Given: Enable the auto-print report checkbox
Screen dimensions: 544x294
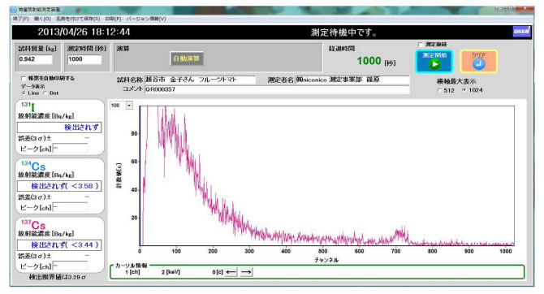Looking at the screenshot, I should click(x=24, y=79).
